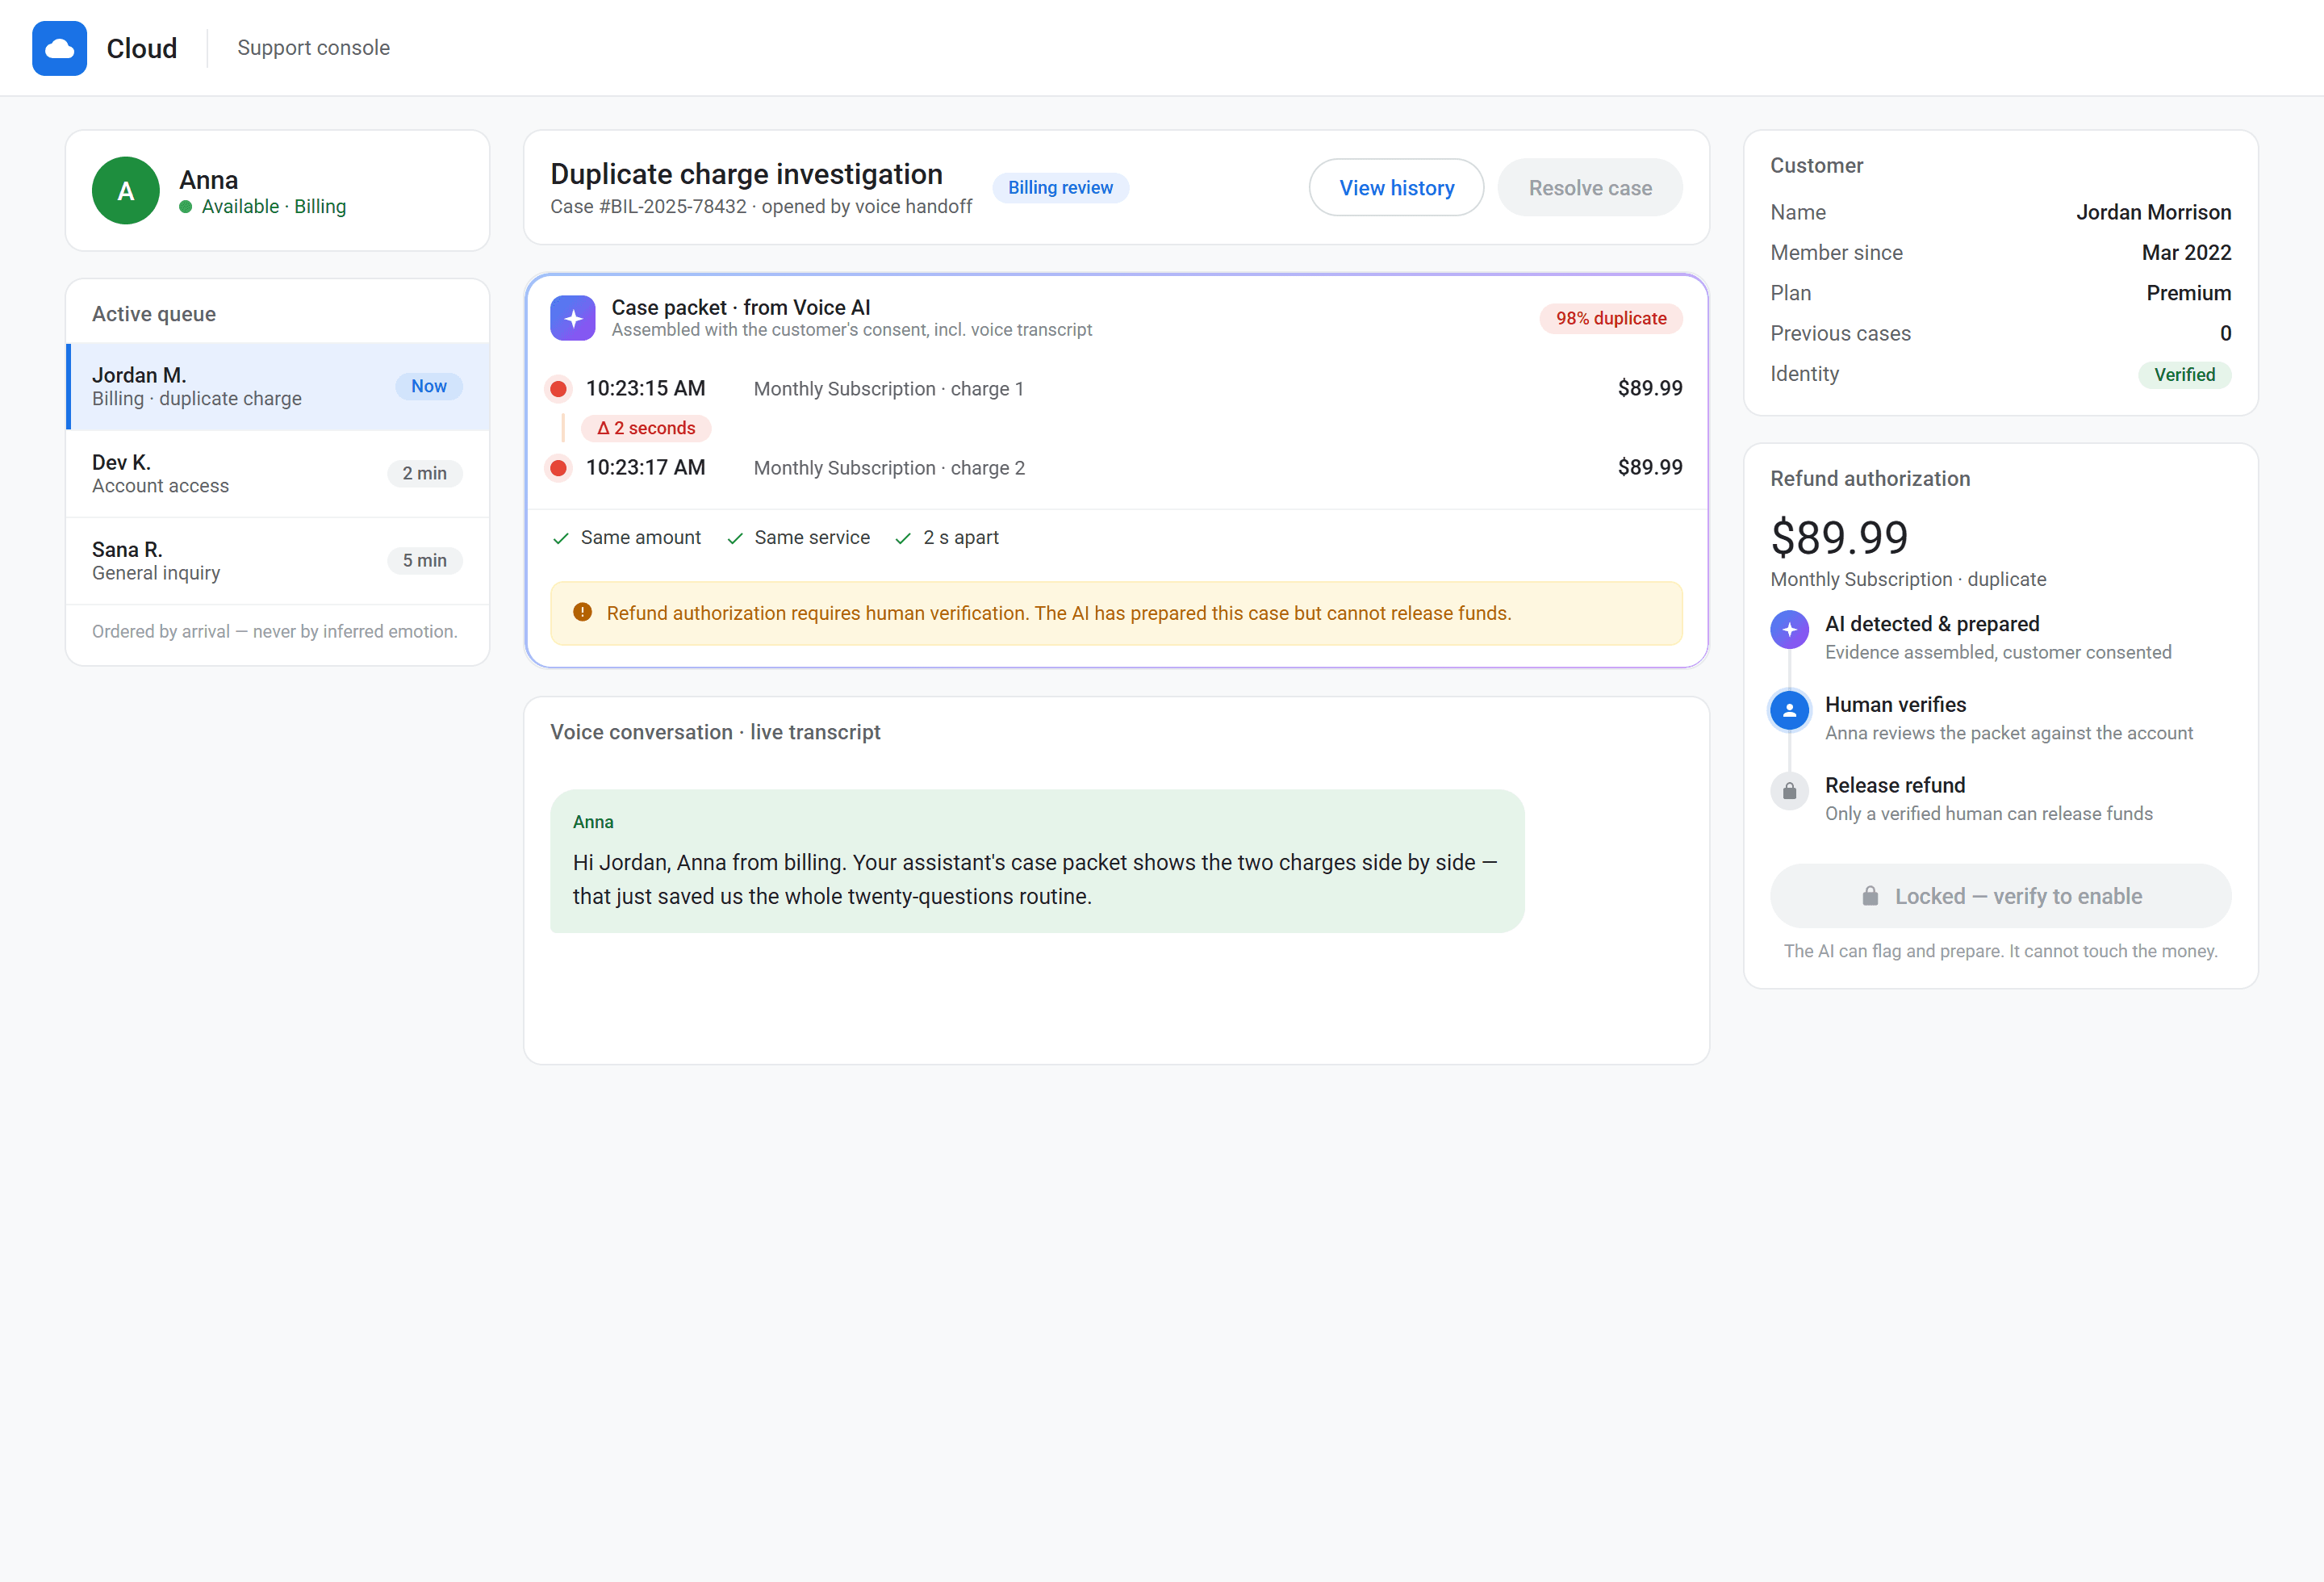Viewport: 2324px width, 1582px height.
Task: Click the Voice conversation · live transcript heading
Action: click(715, 732)
